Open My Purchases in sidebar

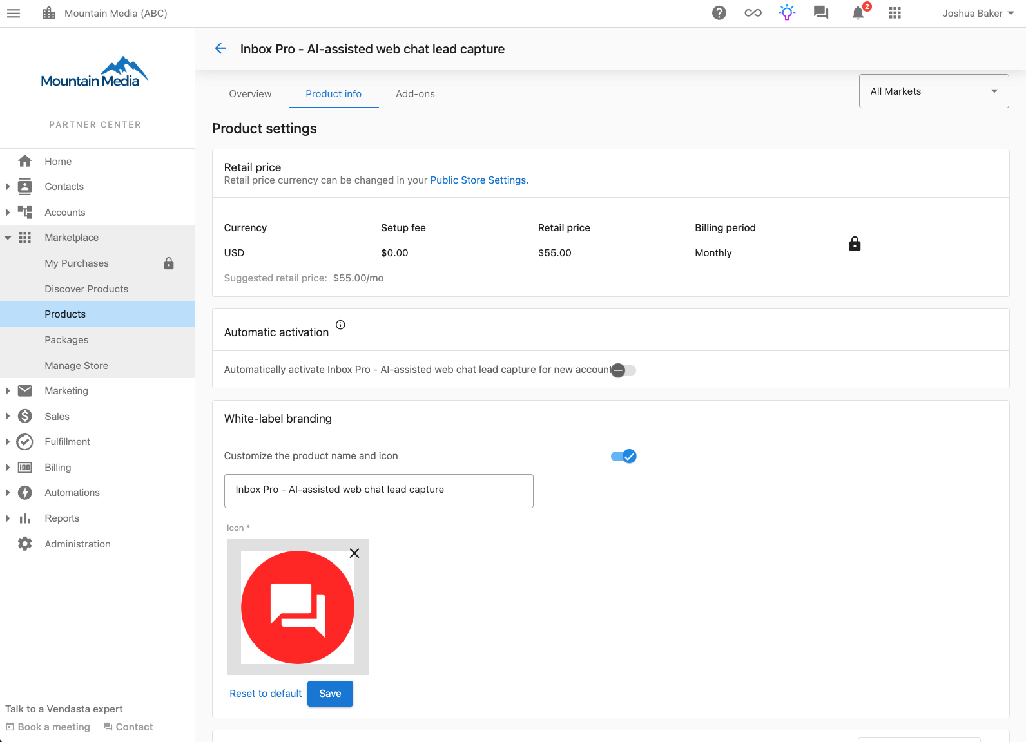pos(77,263)
